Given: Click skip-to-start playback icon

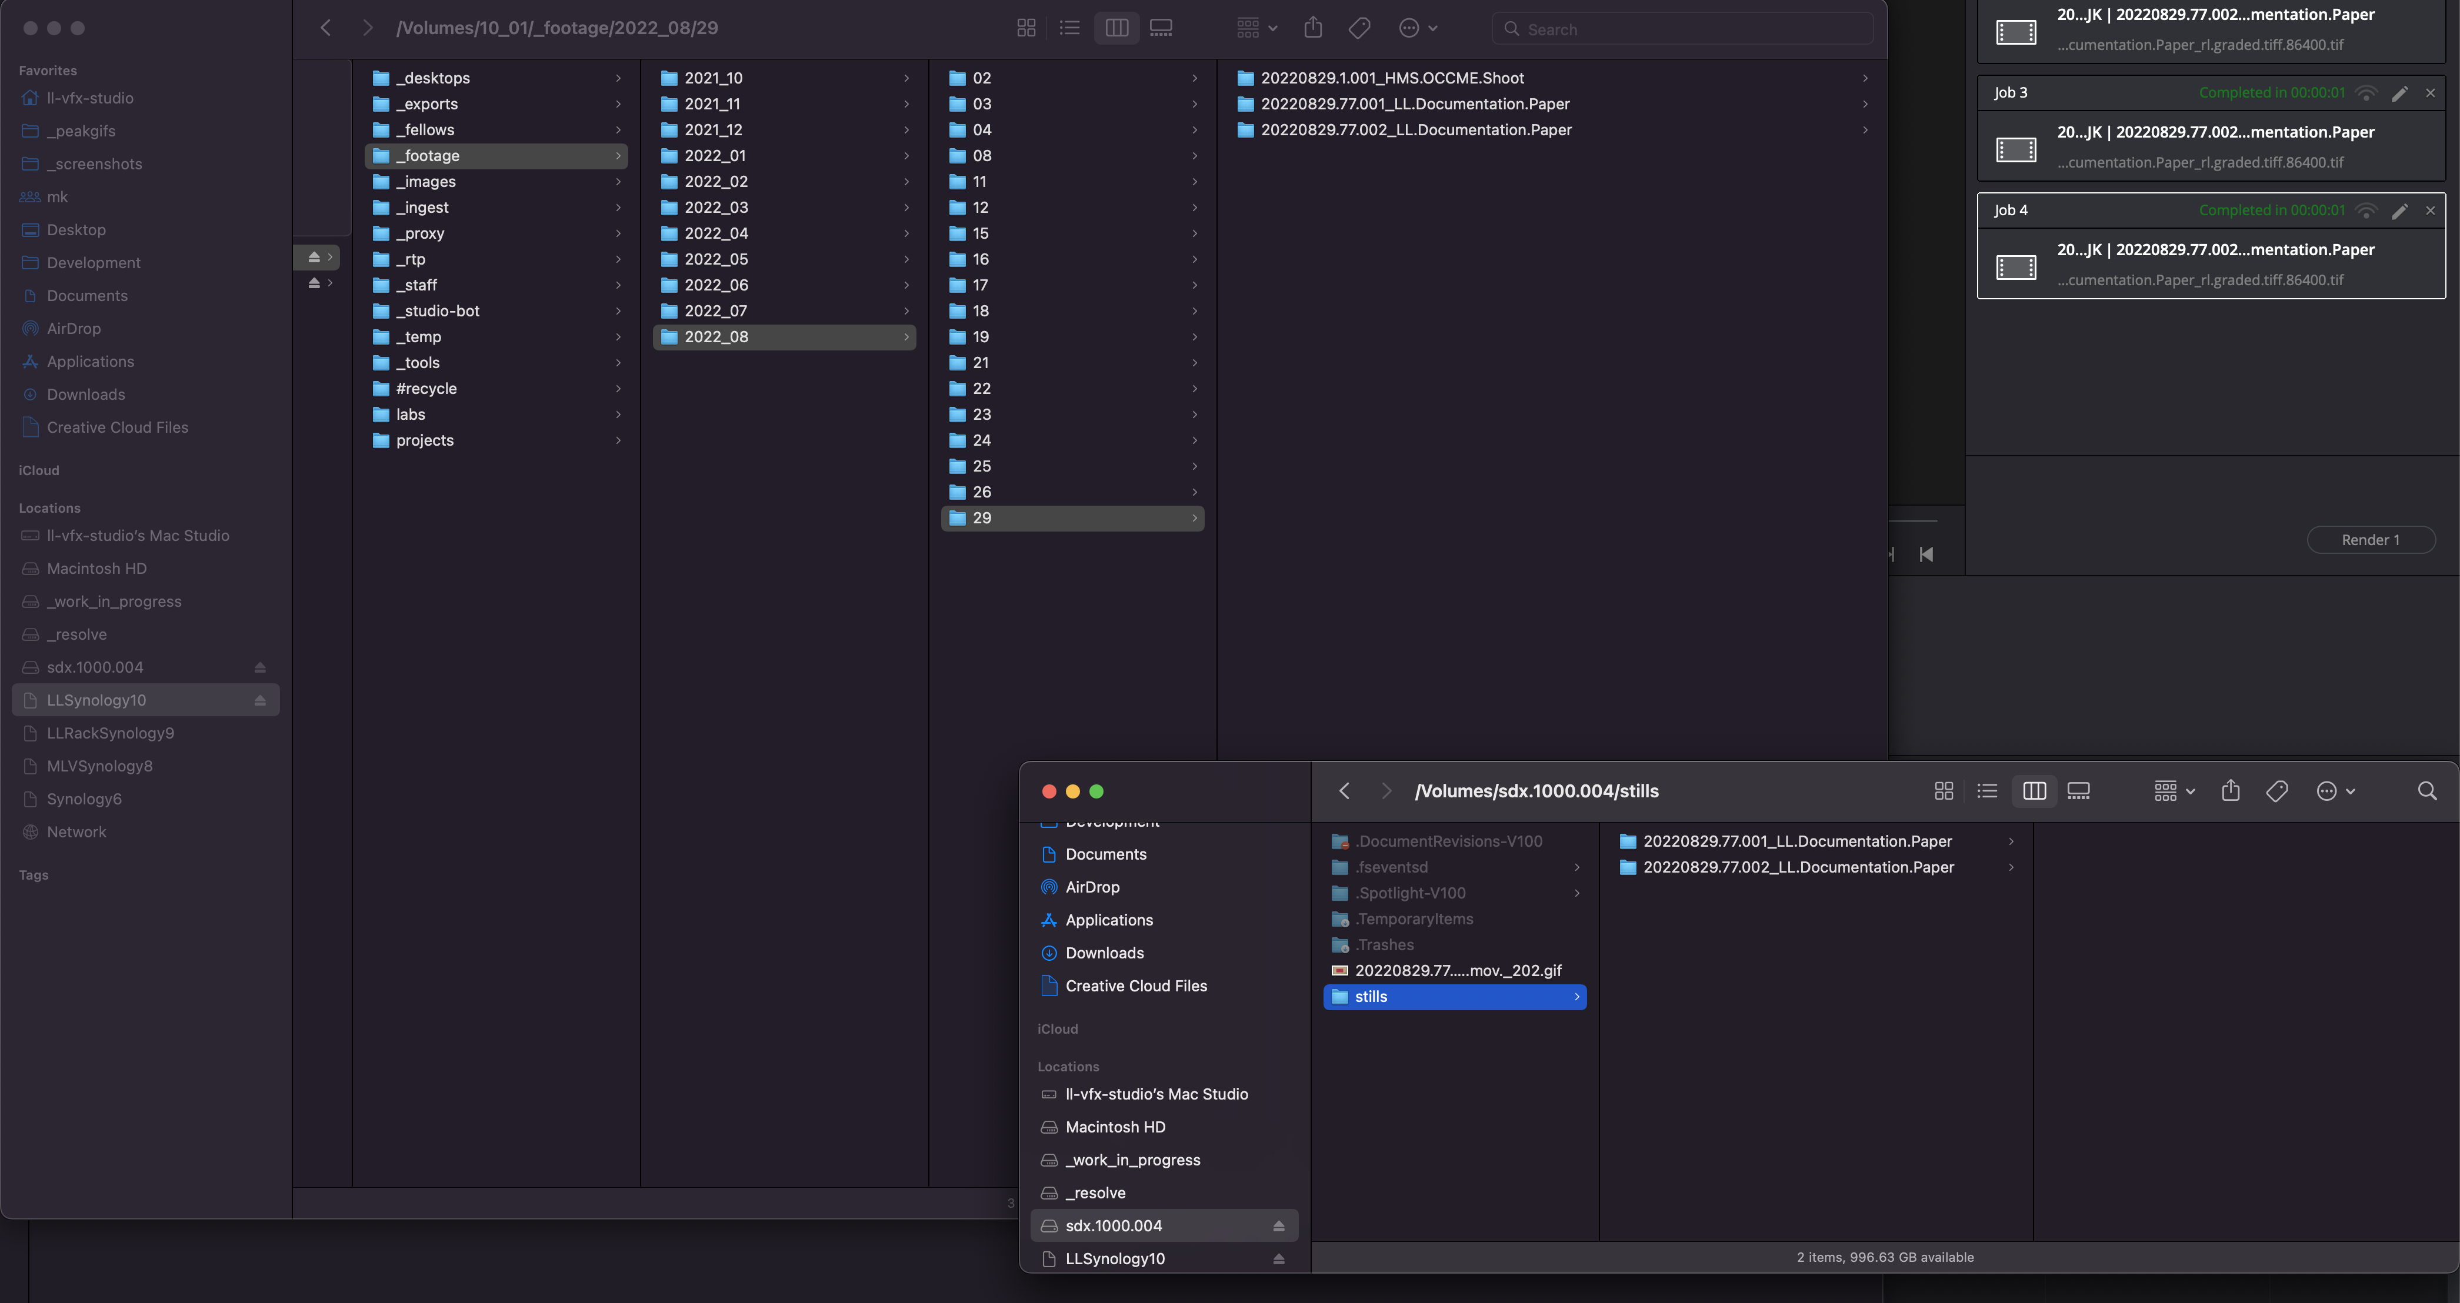Looking at the screenshot, I should [x=1926, y=554].
